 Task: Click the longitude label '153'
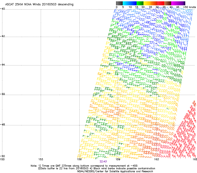(41, 159)
